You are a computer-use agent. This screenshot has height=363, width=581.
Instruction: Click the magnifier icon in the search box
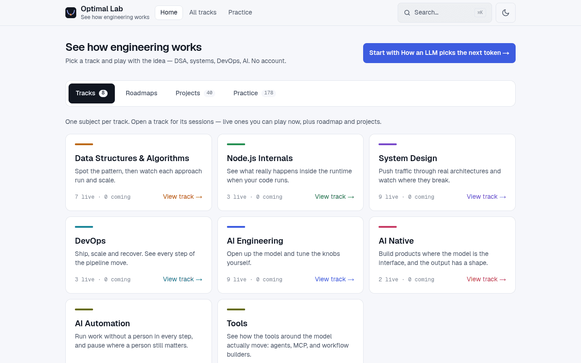pyautogui.click(x=407, y=13)
